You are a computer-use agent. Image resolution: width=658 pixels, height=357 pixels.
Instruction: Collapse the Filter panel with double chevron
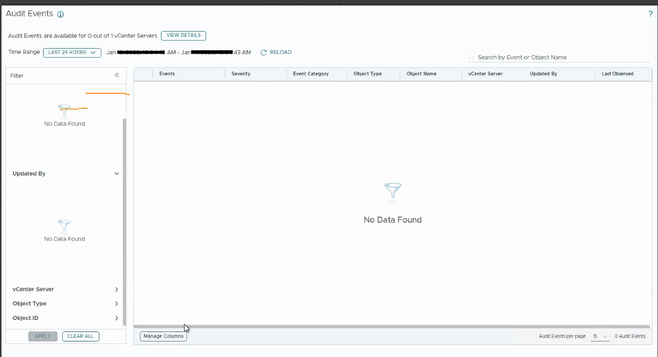tap(117, 75)
